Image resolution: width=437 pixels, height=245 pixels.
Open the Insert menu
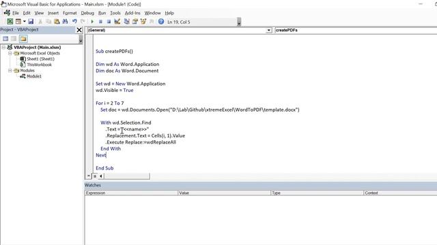(53, 13)
